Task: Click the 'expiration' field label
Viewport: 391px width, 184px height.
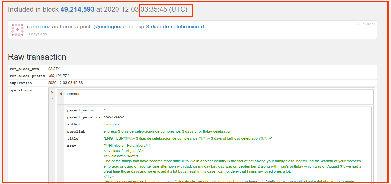Action: pos(21,83)
